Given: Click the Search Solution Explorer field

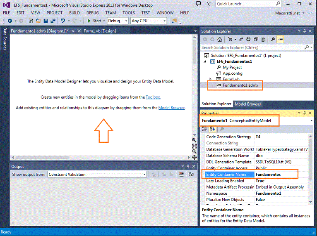Looking at the screenshot, I should (x=257, y=47).
